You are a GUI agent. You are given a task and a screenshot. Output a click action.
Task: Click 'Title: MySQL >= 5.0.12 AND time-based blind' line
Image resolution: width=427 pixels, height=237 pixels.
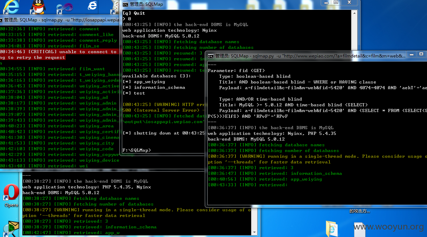294,105
